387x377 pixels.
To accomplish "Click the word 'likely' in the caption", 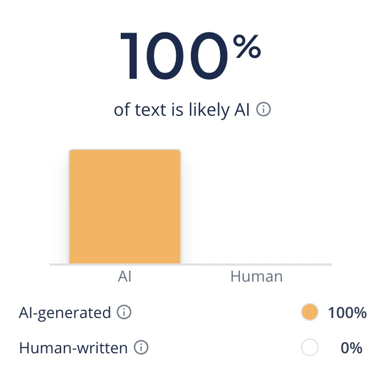I will [x=209, y=110].
